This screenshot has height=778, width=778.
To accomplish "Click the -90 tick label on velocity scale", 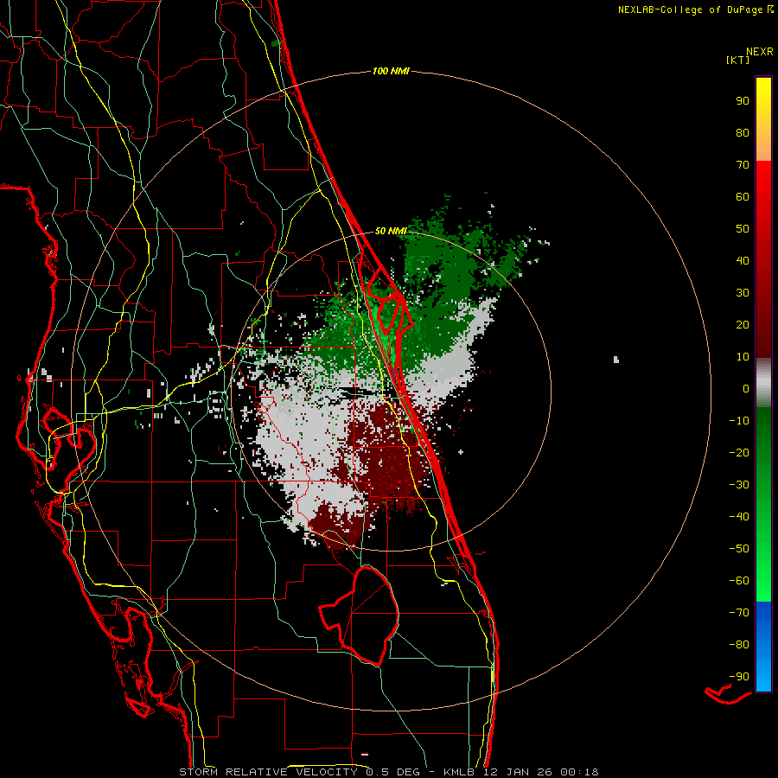I will click(739, 677).
